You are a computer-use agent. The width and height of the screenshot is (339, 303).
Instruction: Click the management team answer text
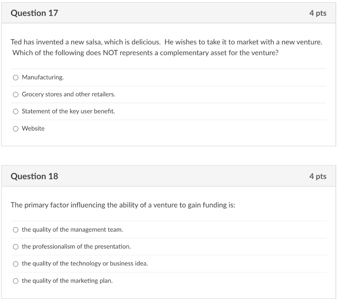[72, 229]
